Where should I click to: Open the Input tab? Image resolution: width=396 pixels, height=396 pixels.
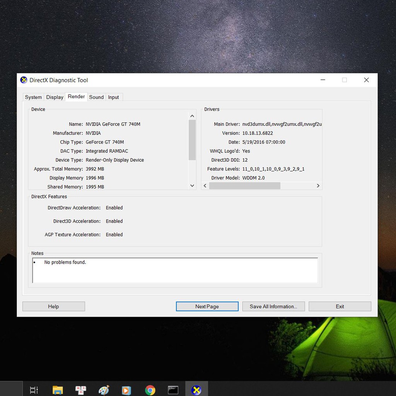point(113,97)
